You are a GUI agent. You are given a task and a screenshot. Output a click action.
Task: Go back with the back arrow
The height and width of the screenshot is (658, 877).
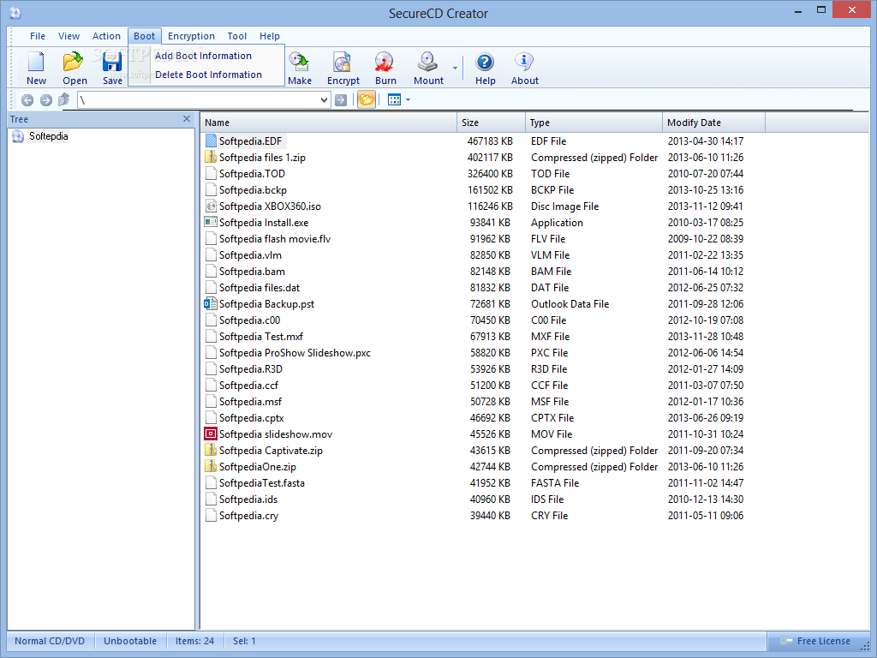[27, 100]
